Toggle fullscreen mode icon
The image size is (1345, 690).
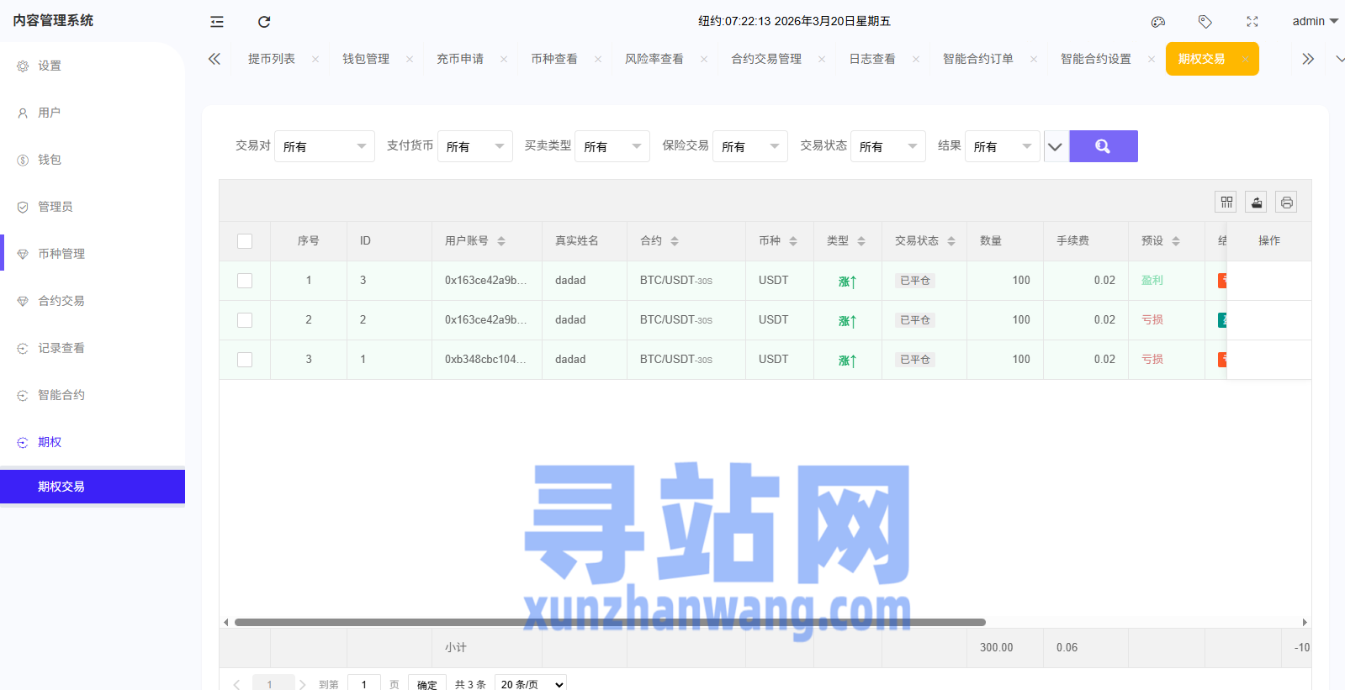coord(1252,22)
